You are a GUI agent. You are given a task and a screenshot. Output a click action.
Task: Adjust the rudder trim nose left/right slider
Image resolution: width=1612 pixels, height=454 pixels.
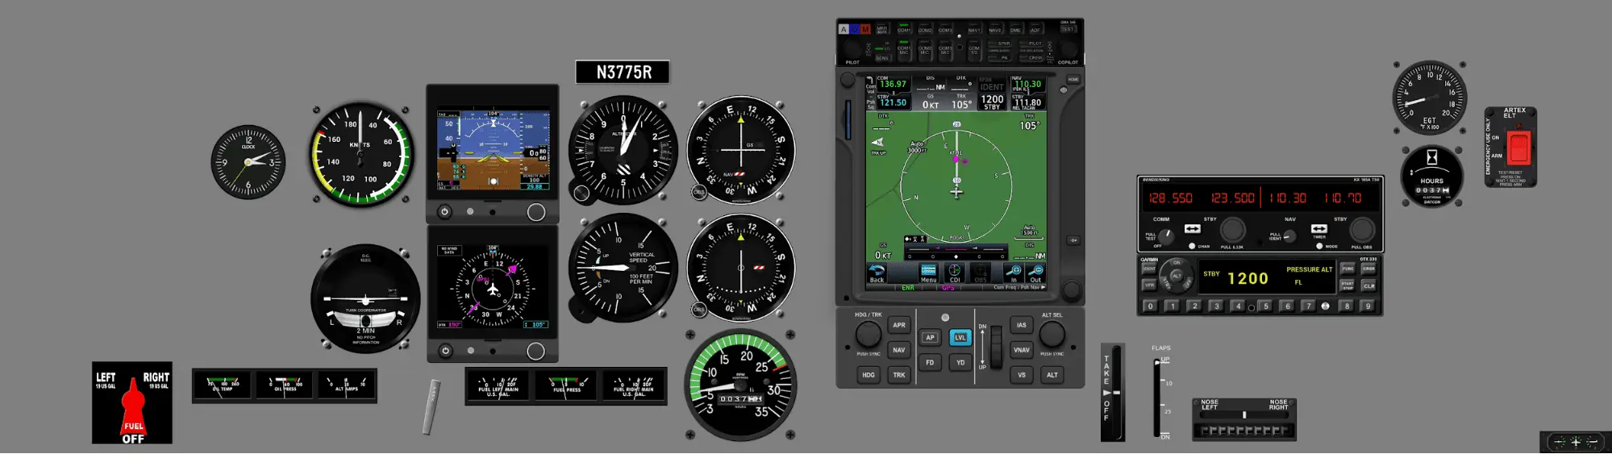(1243, 414)
